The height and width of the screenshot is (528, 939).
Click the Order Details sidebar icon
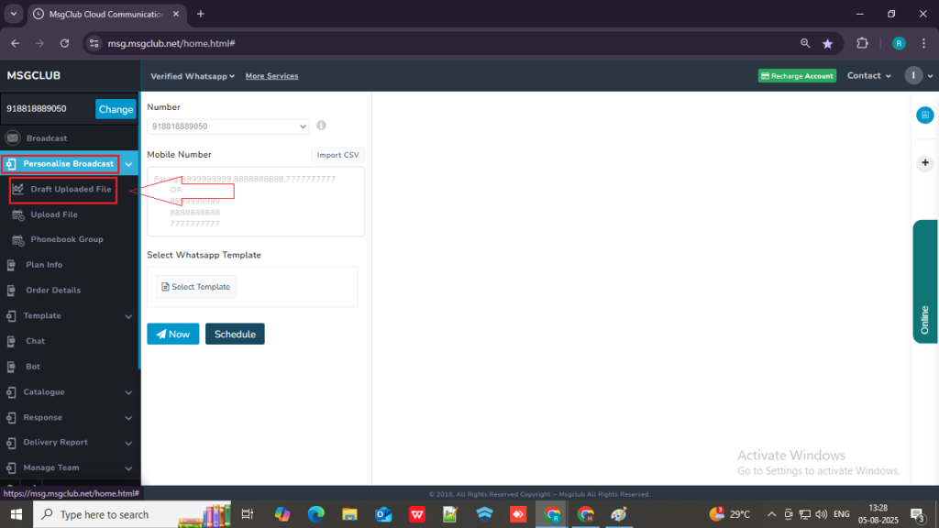pos(11,291)
